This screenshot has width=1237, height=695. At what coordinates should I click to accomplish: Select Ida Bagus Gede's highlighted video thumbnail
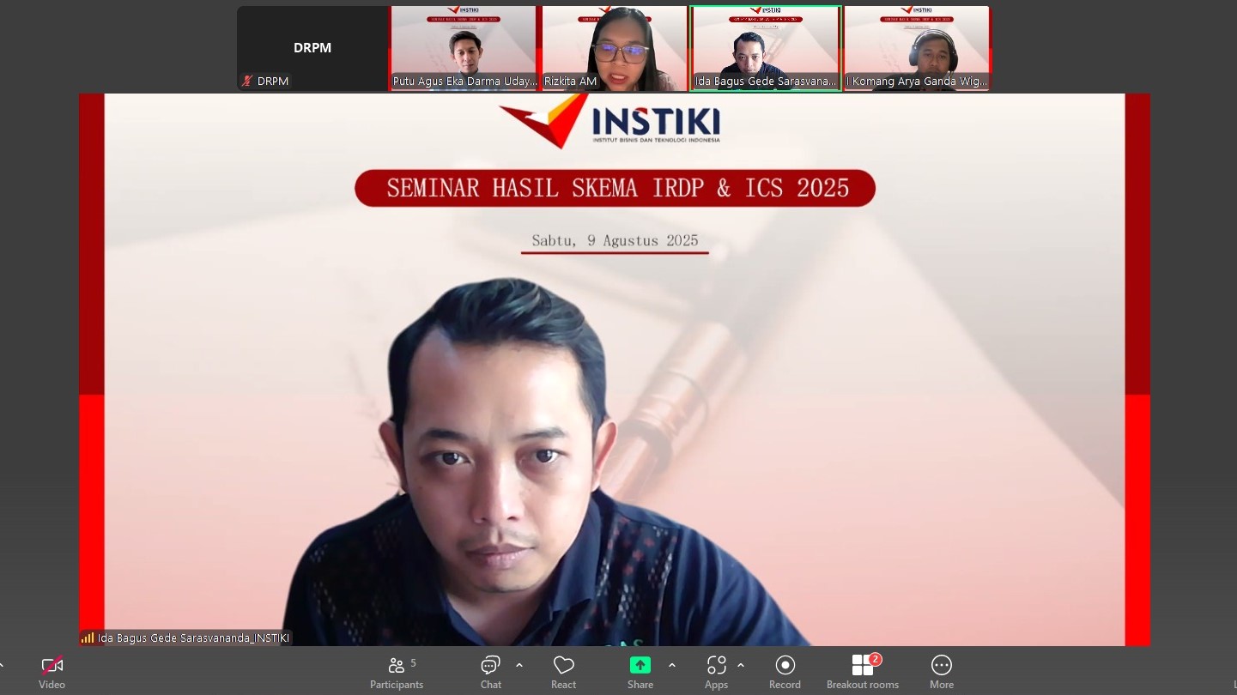pyautogui.click(x=766, y=48)
